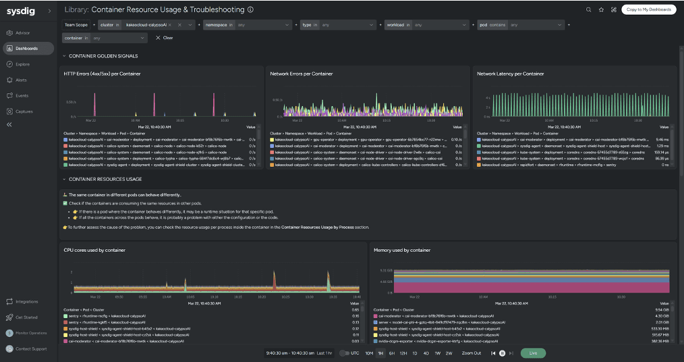Click the dashboard info icon beside the title
This screenshot has height=362, width=684.
click(x=250, y=9)
